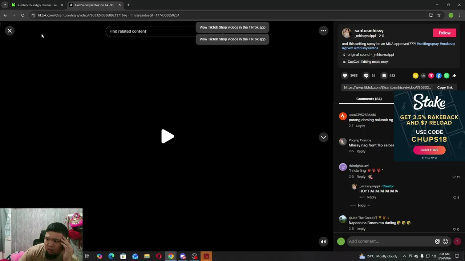Follow santosmhissy account

point(444,33)
